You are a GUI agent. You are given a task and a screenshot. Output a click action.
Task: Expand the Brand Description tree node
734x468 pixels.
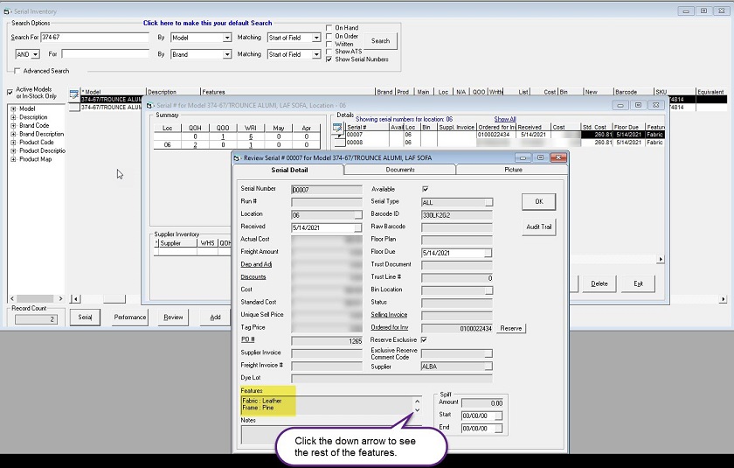pos(13,134)
